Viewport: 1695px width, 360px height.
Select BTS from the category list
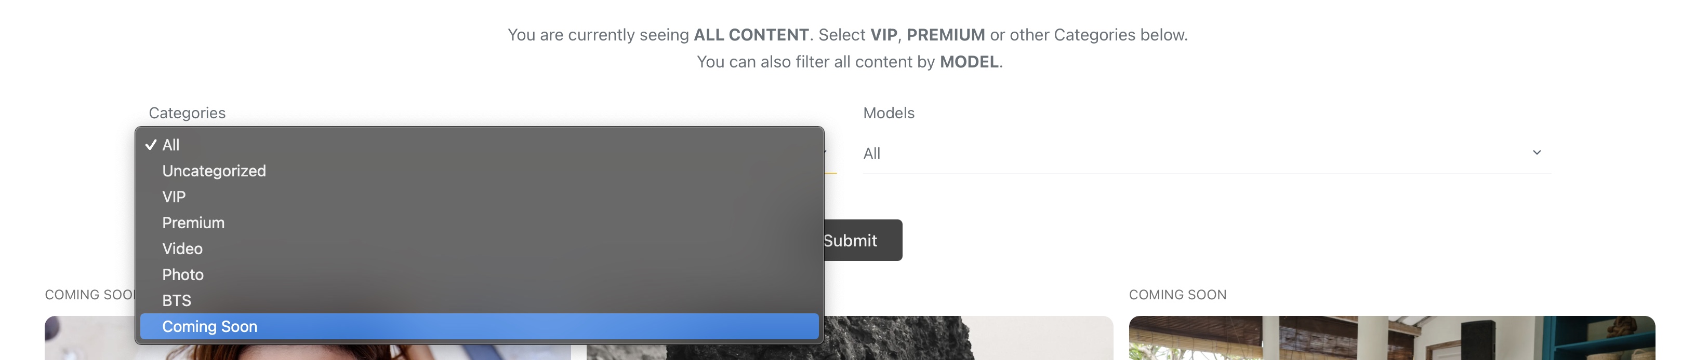176,301
